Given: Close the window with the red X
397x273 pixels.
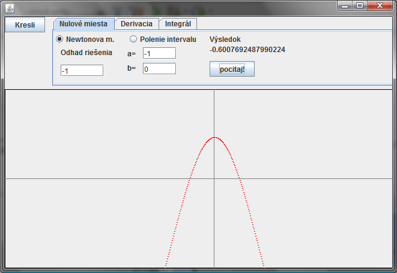Looking at the screenshot, I should [381, 5].
